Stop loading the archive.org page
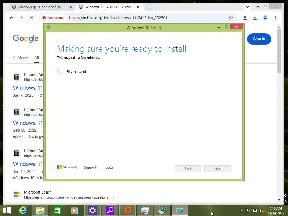The height and width of the screenshot is (216, 288). [31, 18]
